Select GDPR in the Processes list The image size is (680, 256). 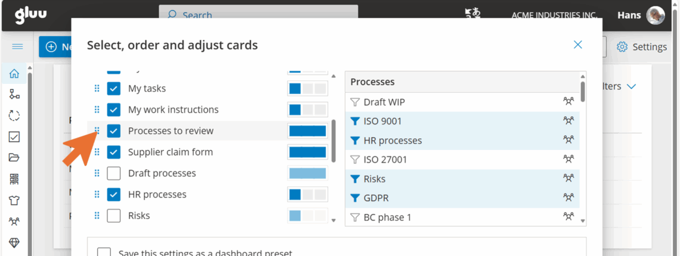click(376, 198)
